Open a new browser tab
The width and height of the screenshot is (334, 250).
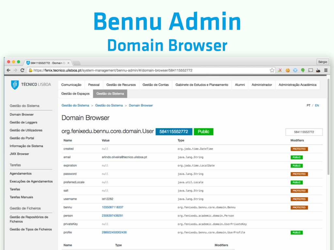76,63
